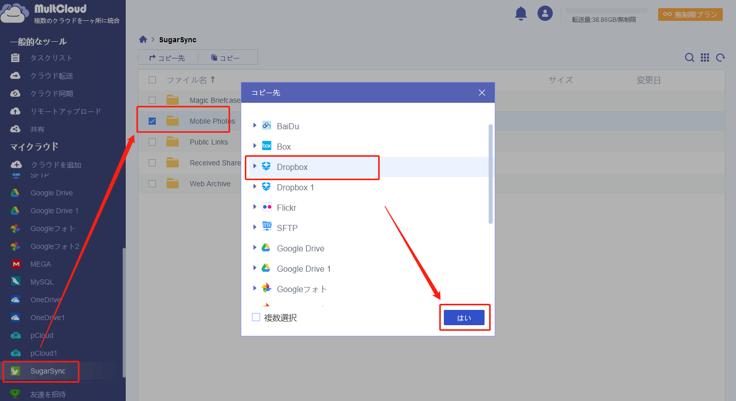
Task: Click the refresh icon
Action: (720, 58)
